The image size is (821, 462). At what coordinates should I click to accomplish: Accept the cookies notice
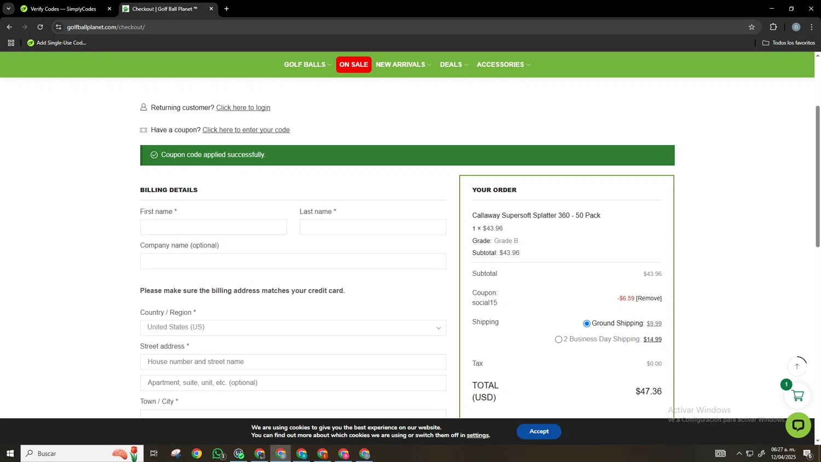coord(539,431)
